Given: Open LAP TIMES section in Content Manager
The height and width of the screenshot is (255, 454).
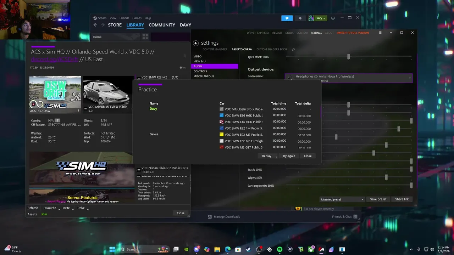Looking at the screenshot, I should pyautogui.click(x=263, y=33).
